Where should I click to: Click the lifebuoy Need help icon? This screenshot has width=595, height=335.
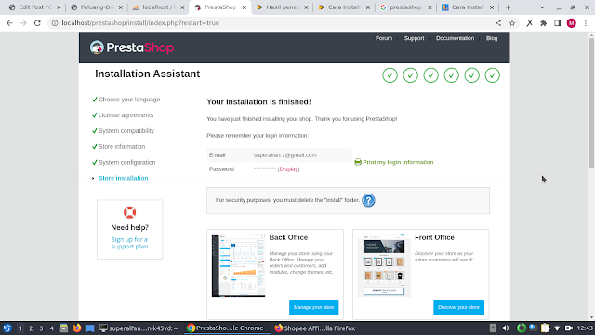[x=129, y=212]
